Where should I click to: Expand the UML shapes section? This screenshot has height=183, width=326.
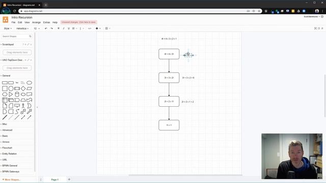pyautogui.click(x=5, y=160)
